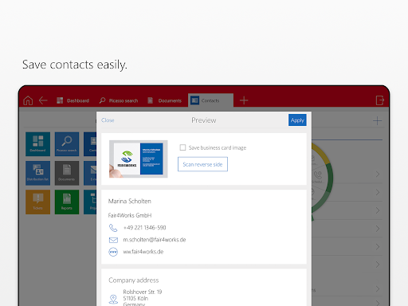Select phone number +49 221 1346-590
The height and width of the screenshot is (306, 408).
tap(144, 228)
